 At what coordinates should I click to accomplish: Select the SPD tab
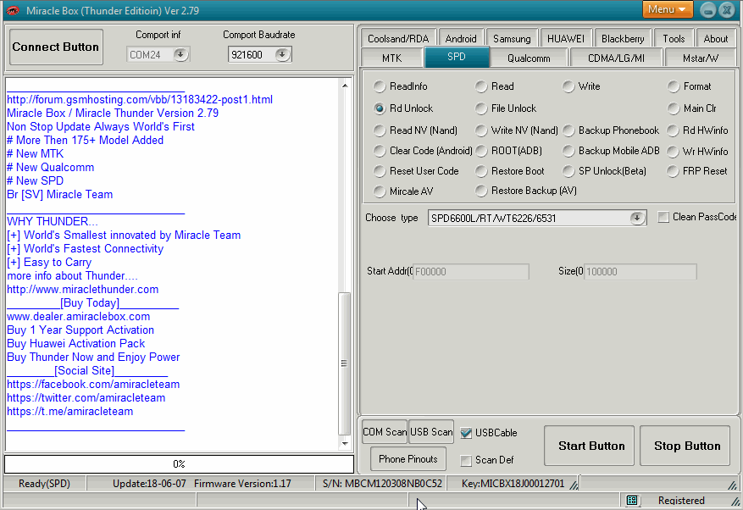point(457,57)
